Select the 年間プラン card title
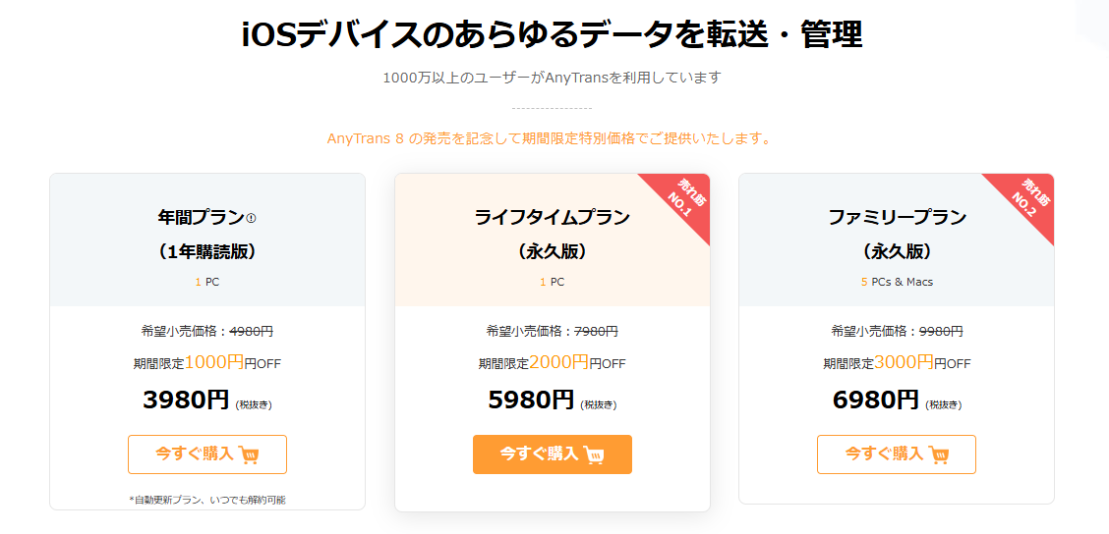Image resolution: width=1109 pixels, height=534 pixels. click(201, 217)
